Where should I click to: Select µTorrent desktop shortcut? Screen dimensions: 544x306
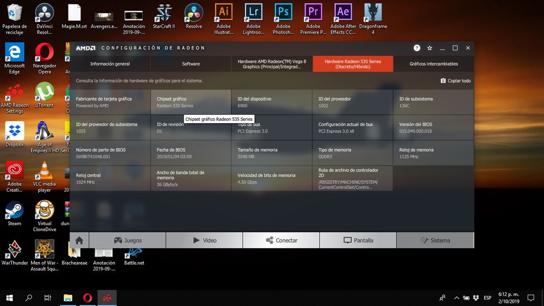click(45, 95)
